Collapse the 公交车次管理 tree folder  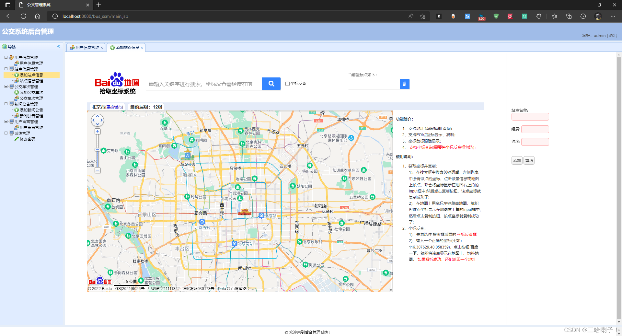coord(6,87)
